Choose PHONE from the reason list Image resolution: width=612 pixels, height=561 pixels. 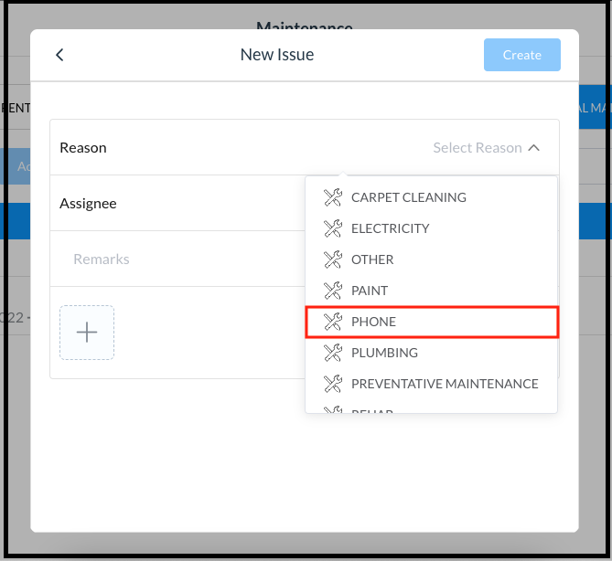click(x=373, y=322)
